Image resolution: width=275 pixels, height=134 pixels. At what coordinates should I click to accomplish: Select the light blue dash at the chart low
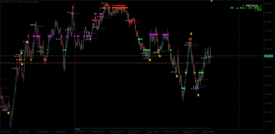(183, 88)
